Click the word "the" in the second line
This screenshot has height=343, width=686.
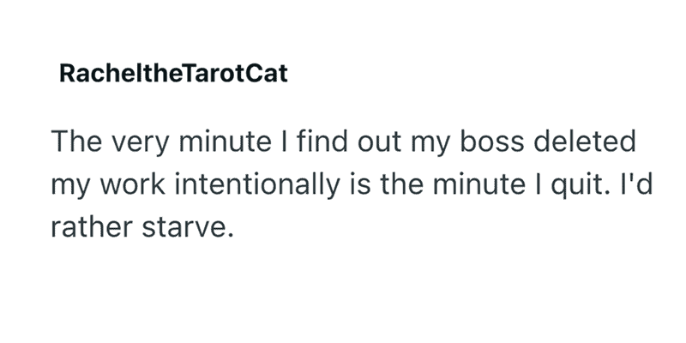(x=401, y=184)
